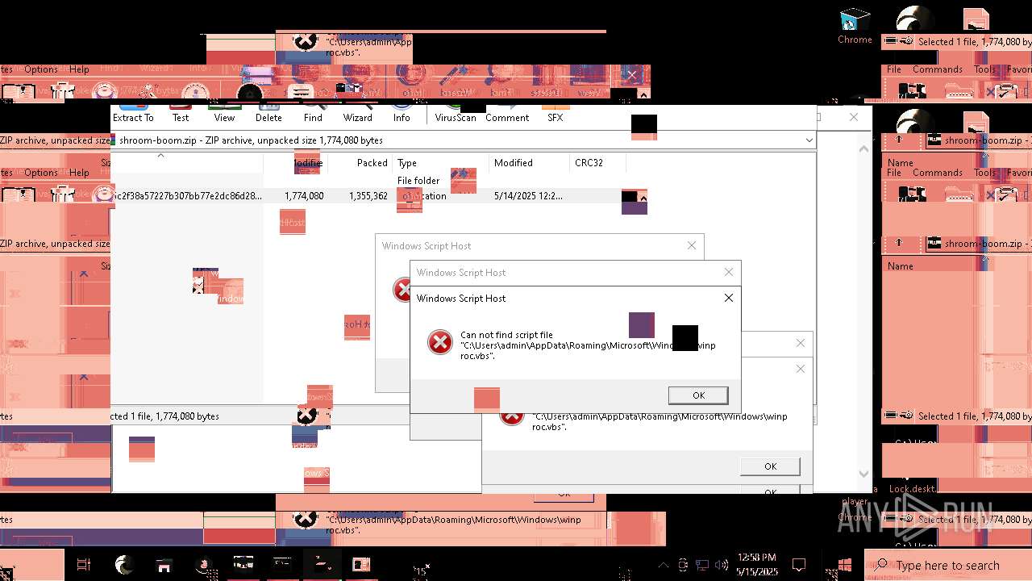The width and height of the screenshot is (1032, 581).
Task: Click the volume icon in the system tray
Action: click(722, 565)
